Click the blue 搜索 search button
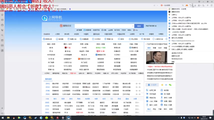 coord(139,26)
